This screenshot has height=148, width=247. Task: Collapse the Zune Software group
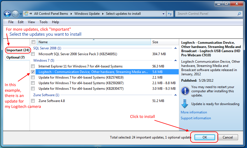click(176, 95)
